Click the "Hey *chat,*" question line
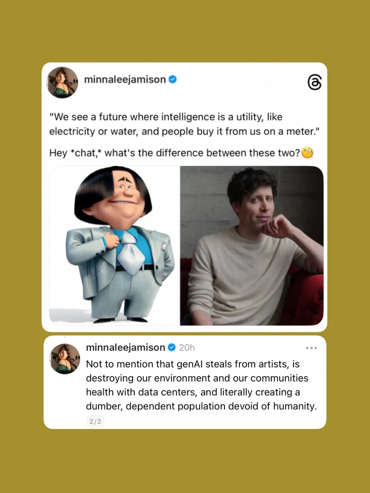 pyautogui.click(x=175, y=153)
